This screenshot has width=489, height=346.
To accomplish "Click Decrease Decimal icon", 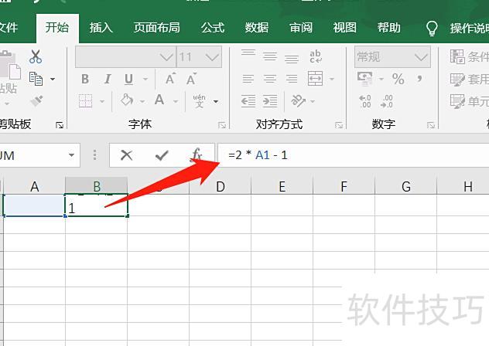I will pos(387,101).
